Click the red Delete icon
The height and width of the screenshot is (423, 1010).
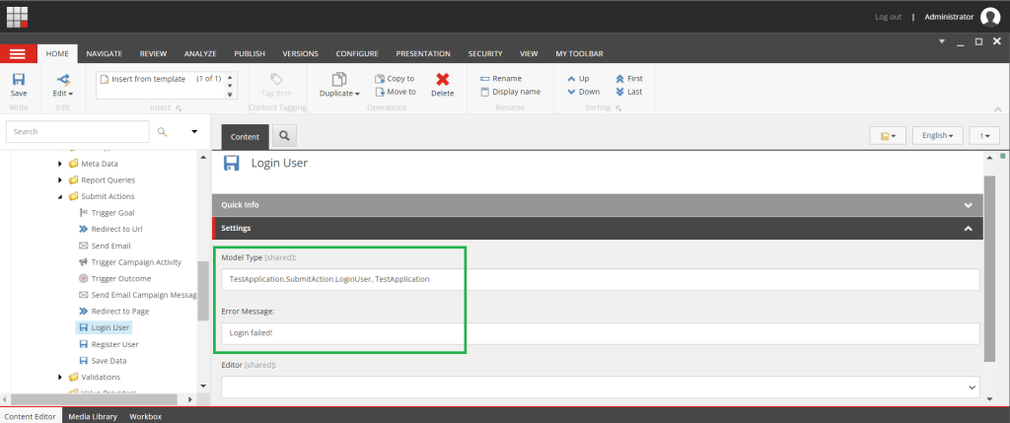pyautogui.click(x=442, y=80)
